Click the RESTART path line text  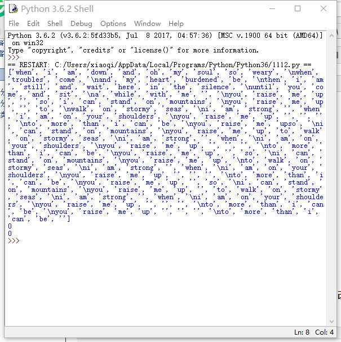click(x=160, y=65)
